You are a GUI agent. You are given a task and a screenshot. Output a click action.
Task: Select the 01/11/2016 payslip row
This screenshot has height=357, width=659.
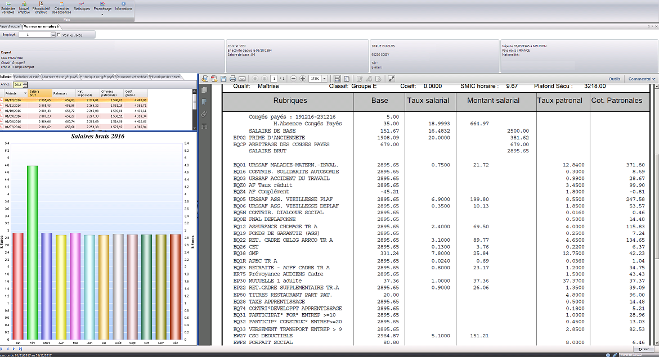click(74, 106)
